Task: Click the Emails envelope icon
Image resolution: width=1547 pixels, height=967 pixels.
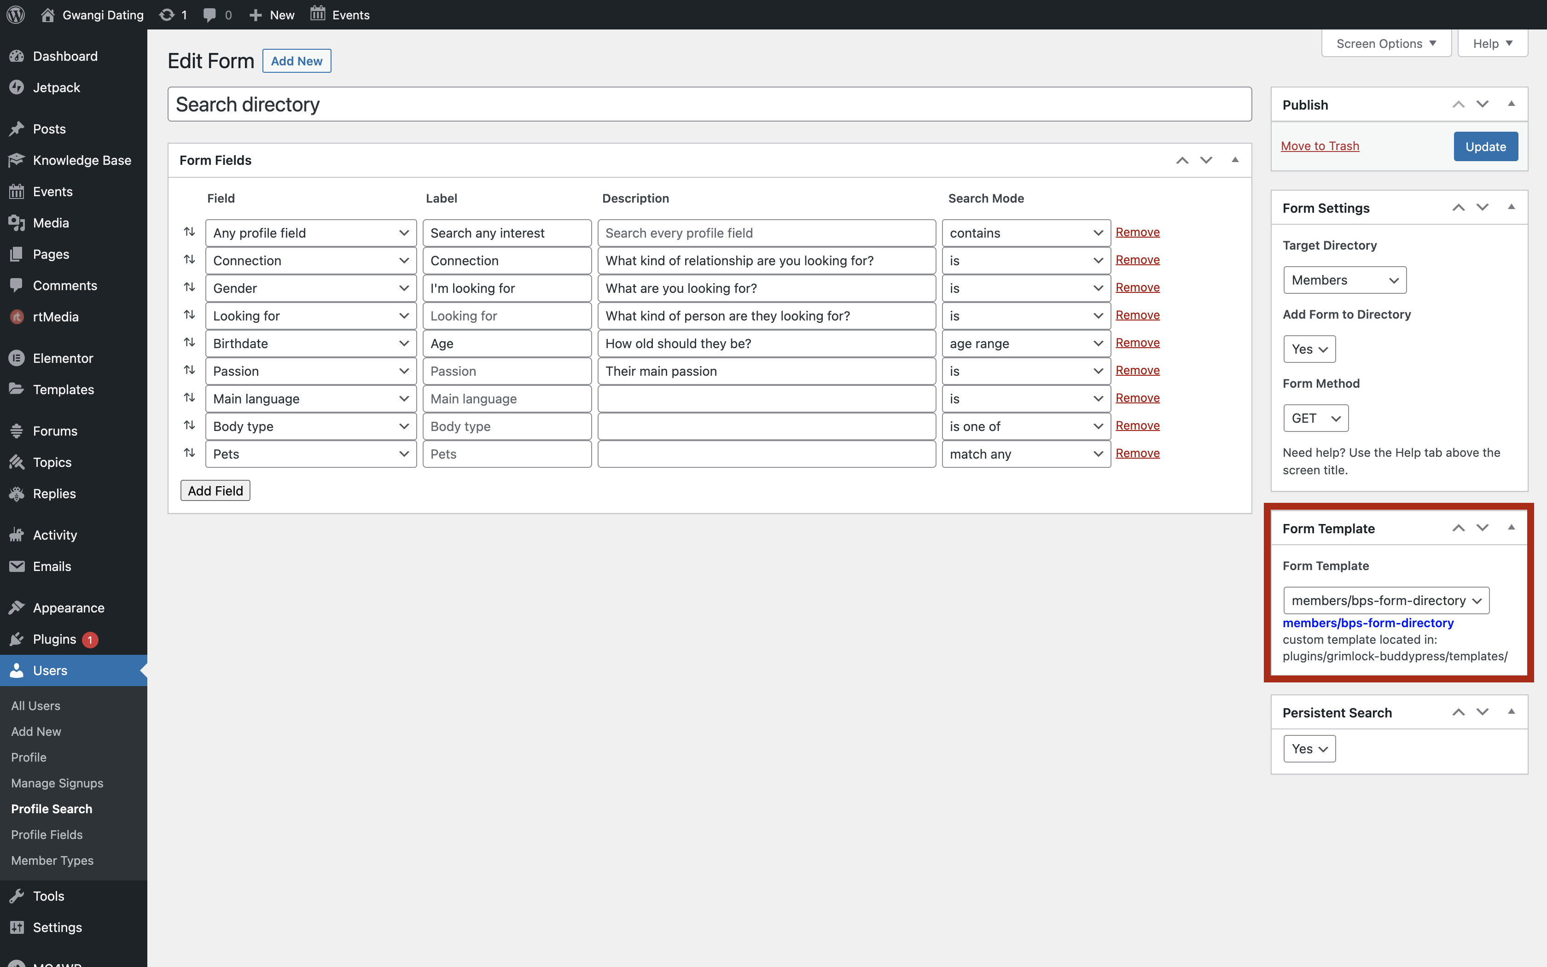Action: 17,567
